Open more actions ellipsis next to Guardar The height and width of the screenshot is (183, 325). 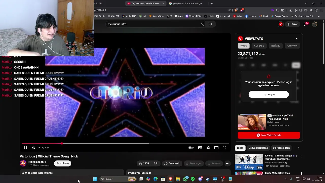[x=228, y=163]
